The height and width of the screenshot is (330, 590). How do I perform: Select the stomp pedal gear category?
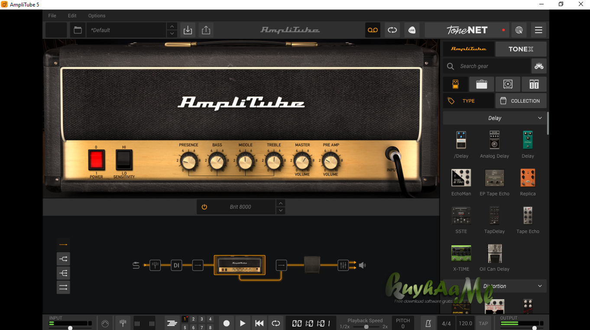(455, 84)
